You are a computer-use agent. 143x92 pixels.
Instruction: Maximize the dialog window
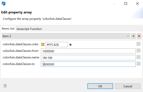click(126, 4)
